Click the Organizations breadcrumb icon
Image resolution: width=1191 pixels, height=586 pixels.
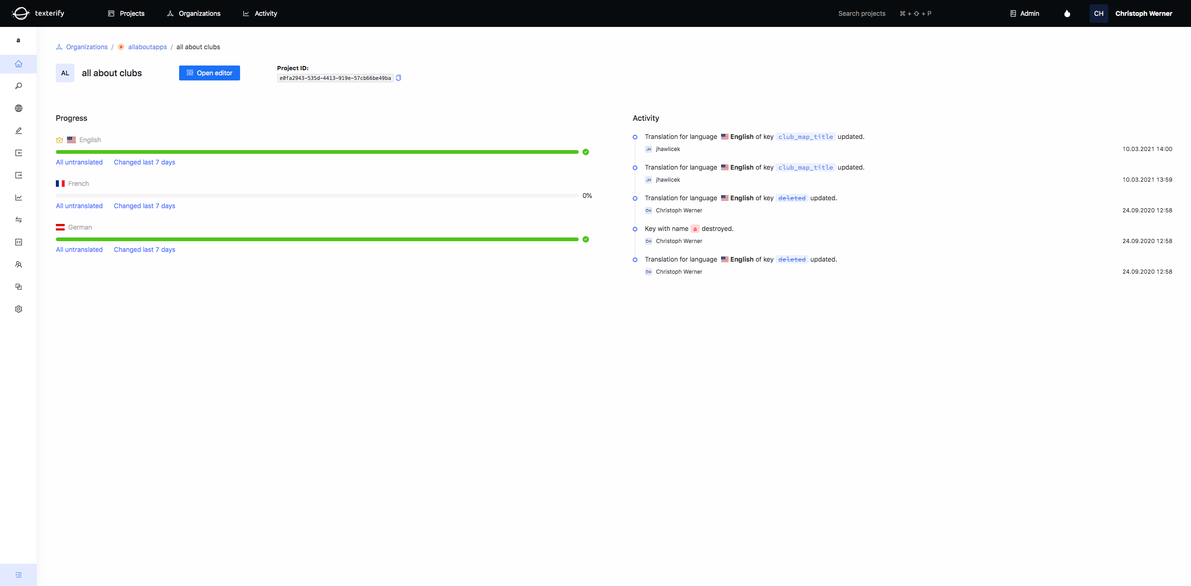(x=59, y=47)
